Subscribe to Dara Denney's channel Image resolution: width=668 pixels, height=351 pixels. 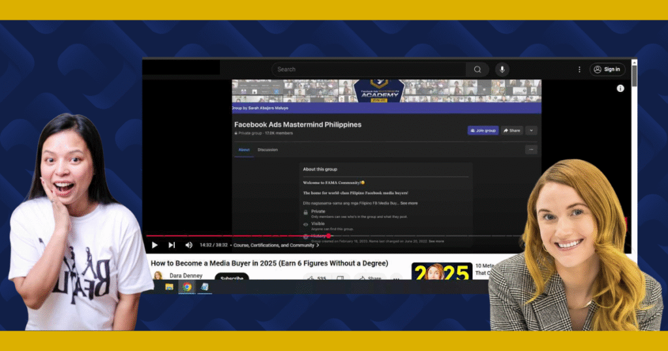pos(232,277)
